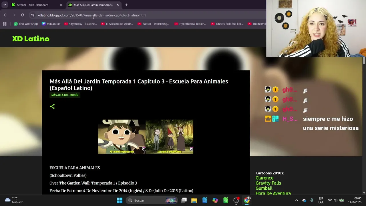Image resolution: width=366 pixels, height=206 pixels.
Task: Open OBS Studio from the taskbar
Action: pos(236,200)
